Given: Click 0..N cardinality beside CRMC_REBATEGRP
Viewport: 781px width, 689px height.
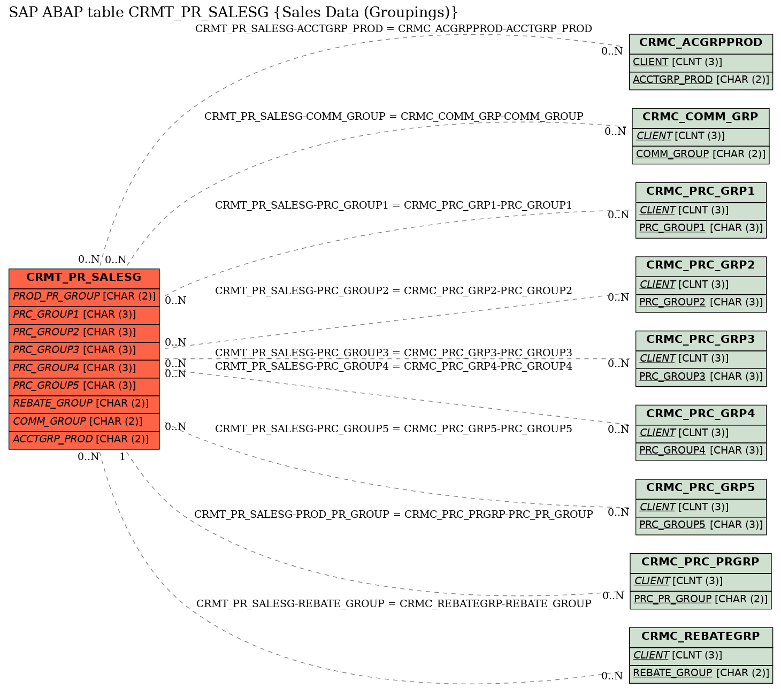Looking at the screenshot, I should click(x=612, y=676).
